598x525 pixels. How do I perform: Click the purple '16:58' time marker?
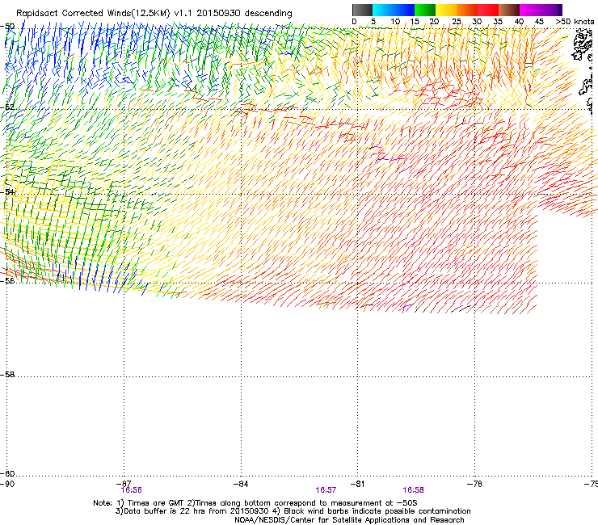pos(413,490)
